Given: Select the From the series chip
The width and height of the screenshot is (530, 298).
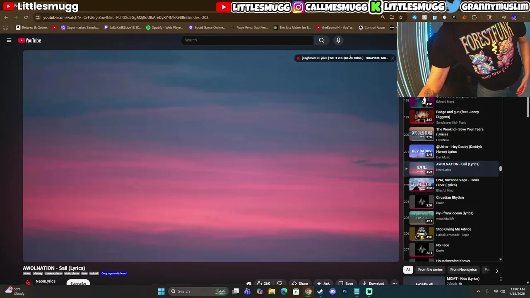Looking at the screenshot, I should (x=430, y=269).
